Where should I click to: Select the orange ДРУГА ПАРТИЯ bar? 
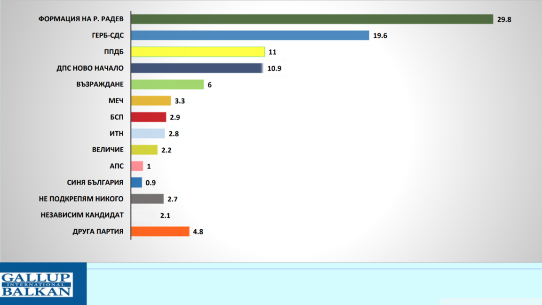click(x=160, y=232)
